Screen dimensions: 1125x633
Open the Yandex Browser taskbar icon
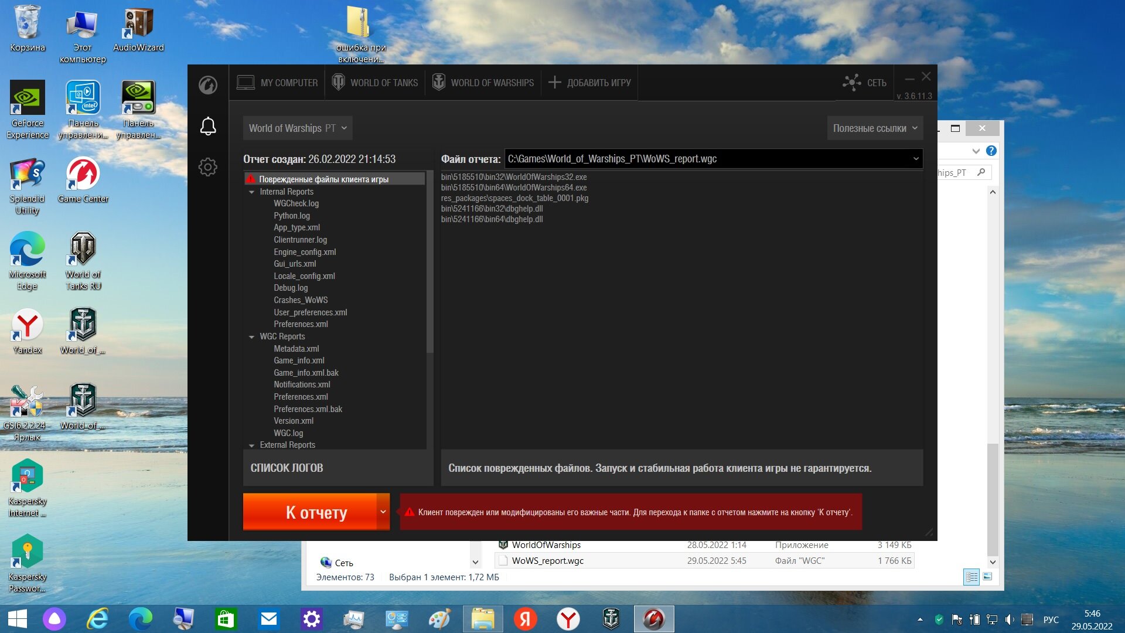pyautogui.click(x=568, y=619)
